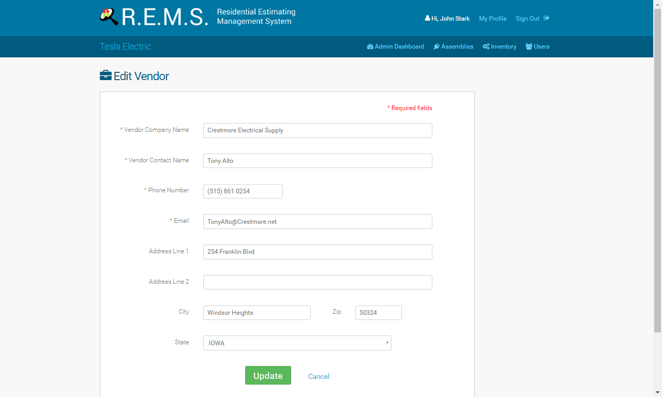Click the Zip code input box
The image size is (662, 397).
(379, 313)
